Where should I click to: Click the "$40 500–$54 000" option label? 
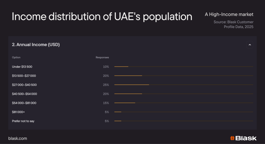pyautogui.click(x=25, y=94)
